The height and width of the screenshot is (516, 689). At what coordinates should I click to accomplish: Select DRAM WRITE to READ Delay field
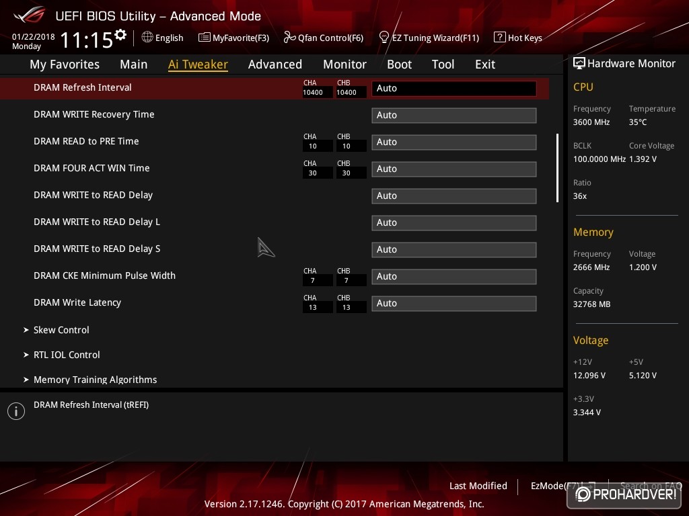[x=454, y=196]
